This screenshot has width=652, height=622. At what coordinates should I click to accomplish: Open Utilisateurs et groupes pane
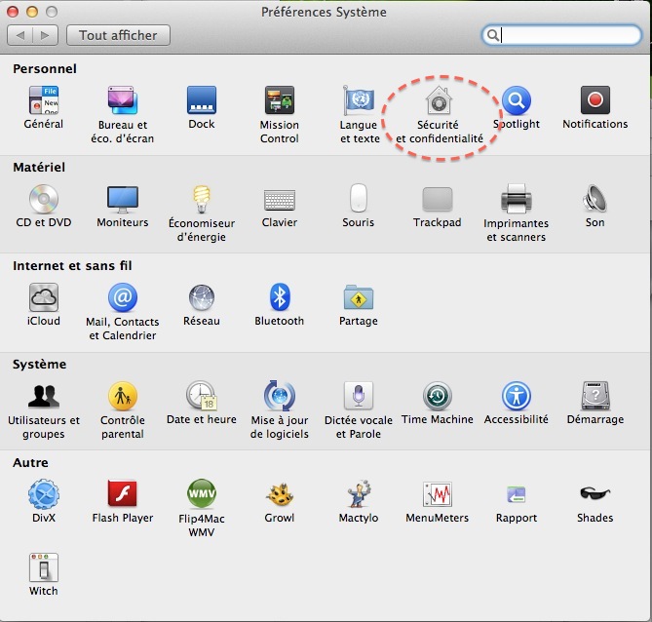tap(44, 396)
